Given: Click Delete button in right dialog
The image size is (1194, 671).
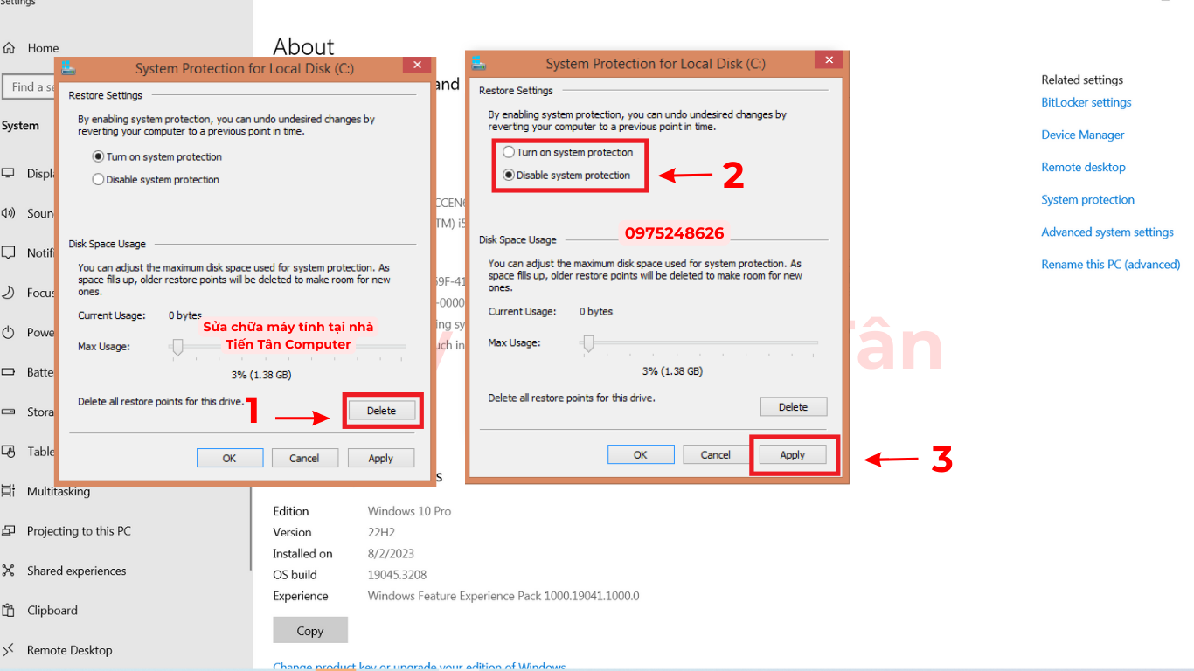Looking at the screenshot, I should 793,407.
